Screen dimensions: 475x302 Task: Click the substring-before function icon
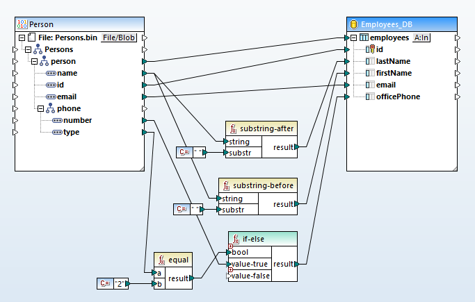point(225,185)
